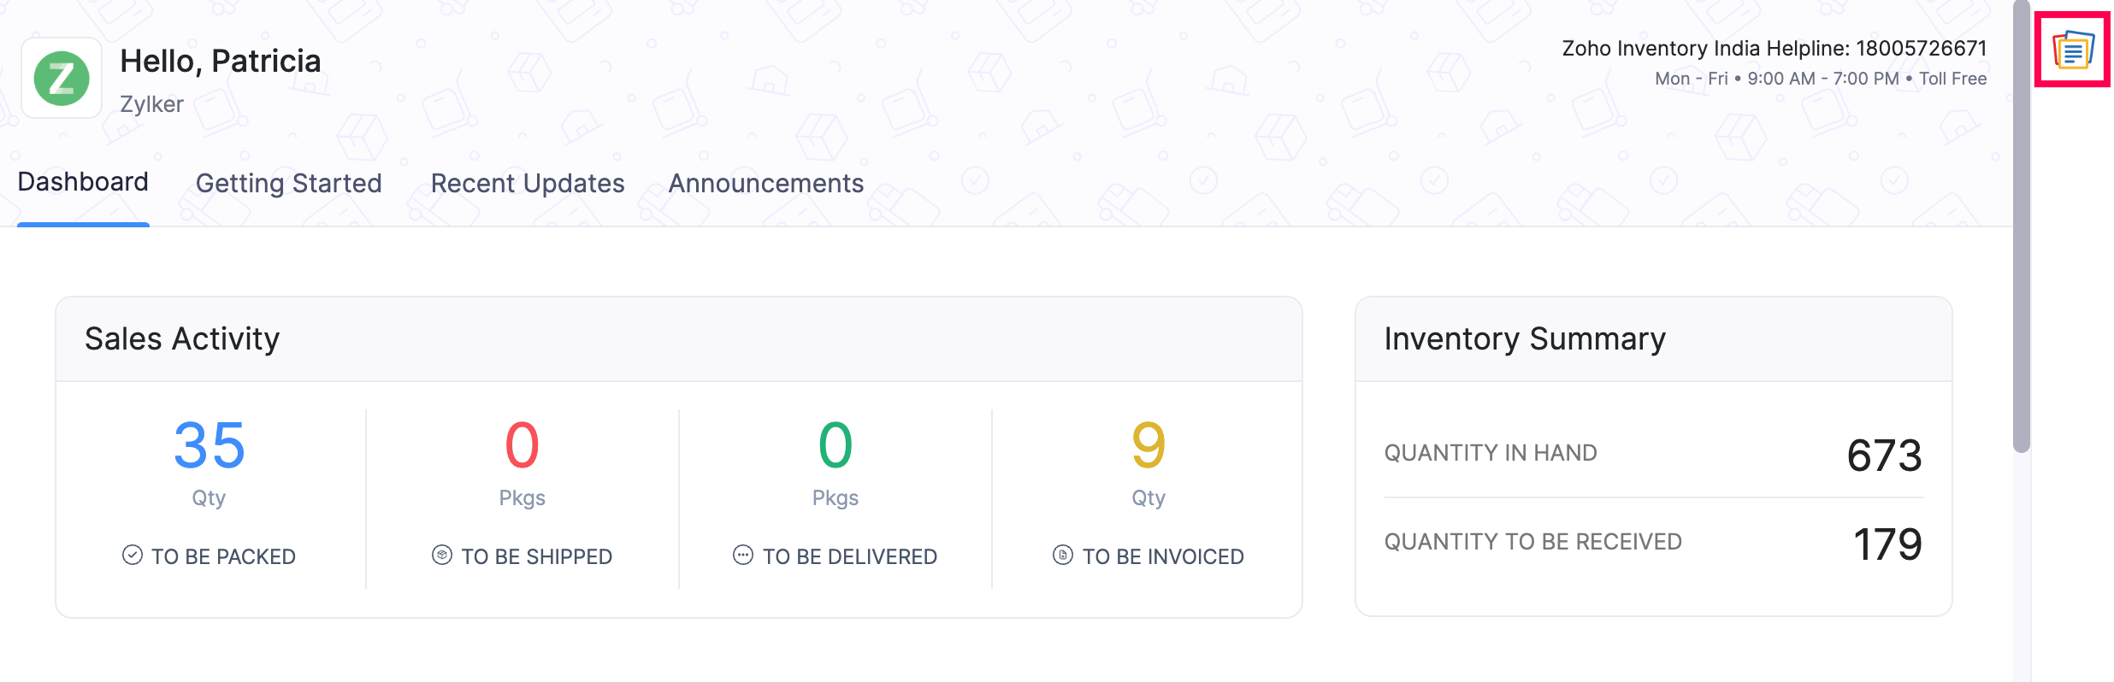Image resolution: width=2114 pixels, height=682 pixels.
Task: Click the Zylker organization logo
Action: [62, 77]
